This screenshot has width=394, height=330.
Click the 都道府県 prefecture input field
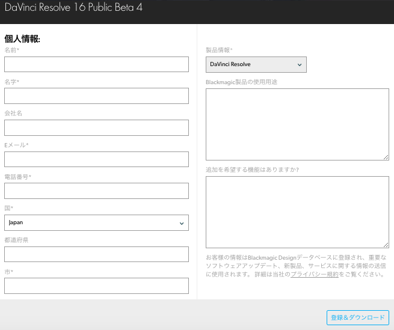[96, 254]
